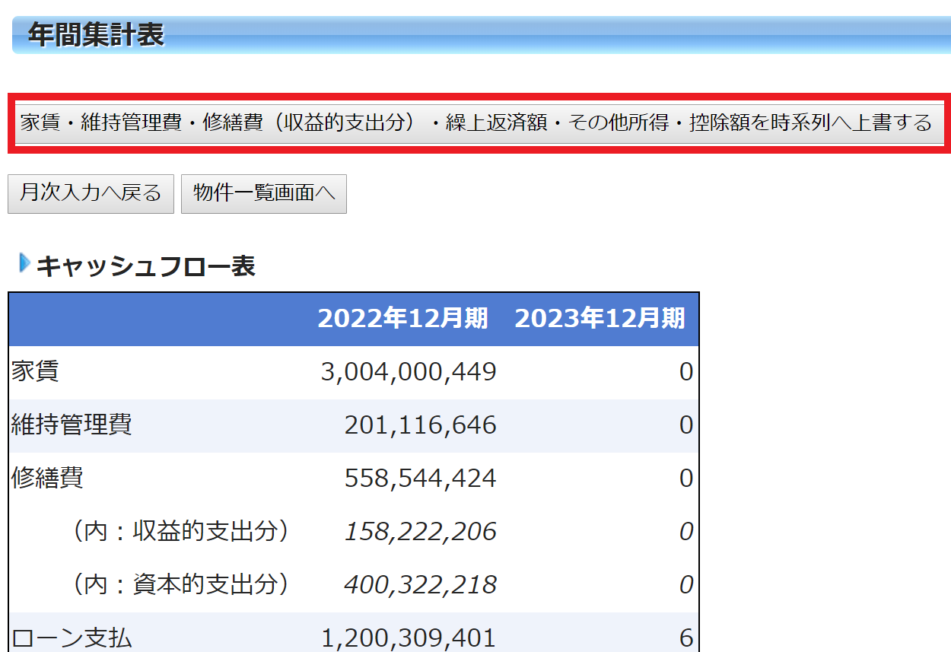951x652 pixels.
Task: Click the キャッシュフロー表 section title
Action: click(x=145, y=266)
